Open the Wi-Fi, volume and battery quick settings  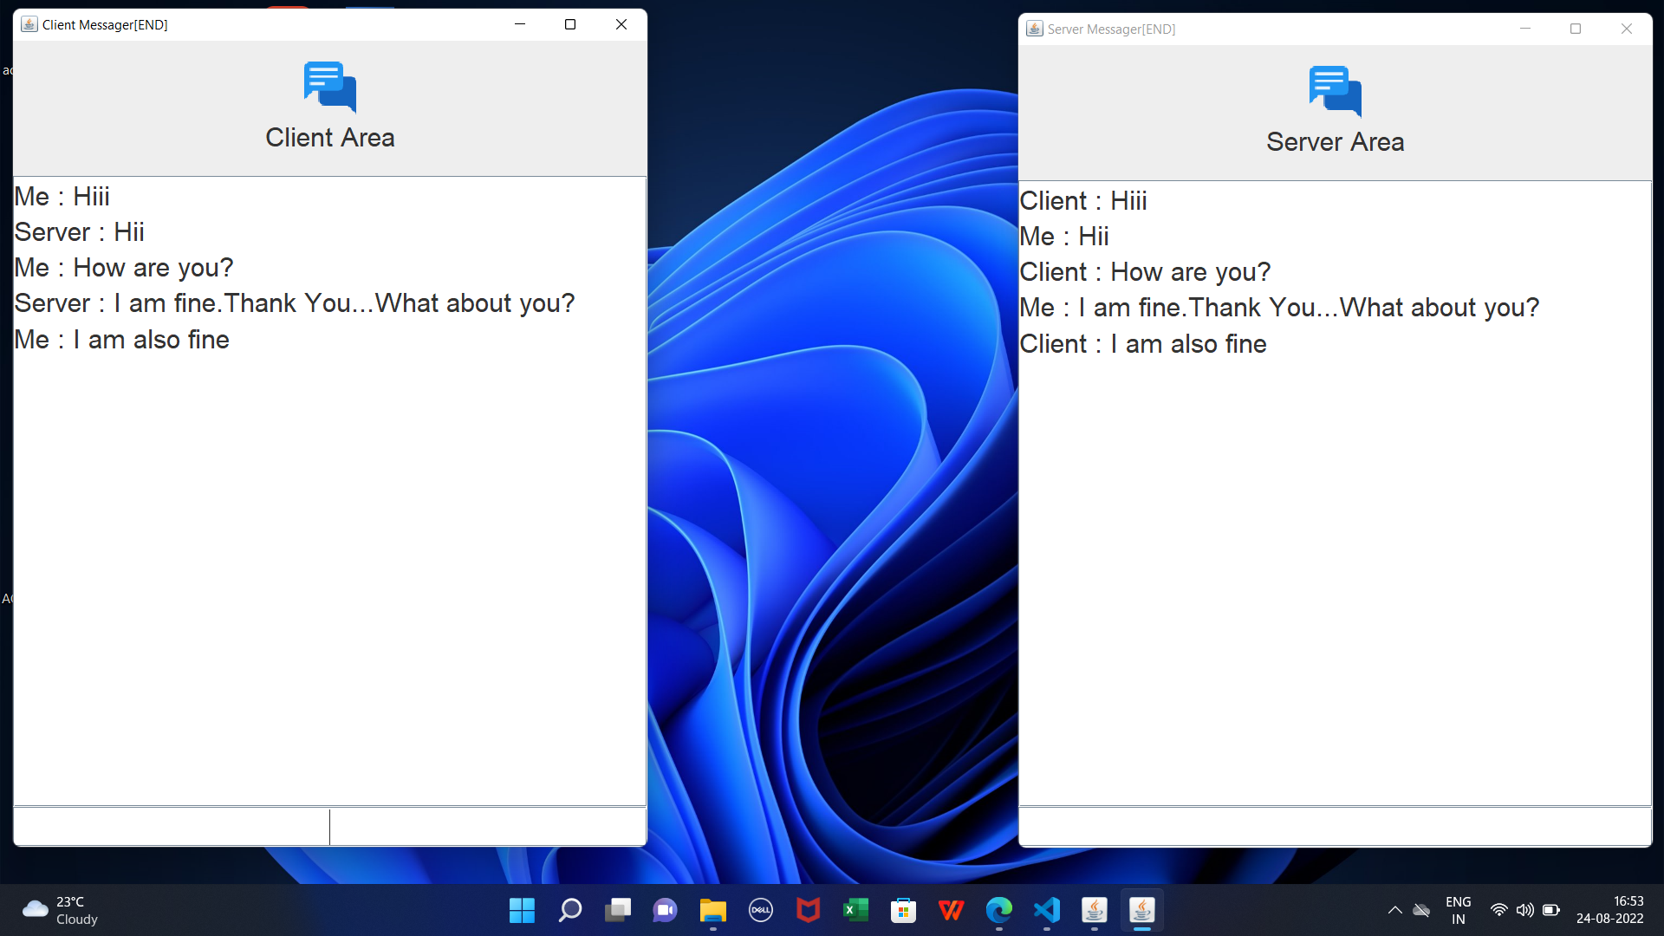1524,910
